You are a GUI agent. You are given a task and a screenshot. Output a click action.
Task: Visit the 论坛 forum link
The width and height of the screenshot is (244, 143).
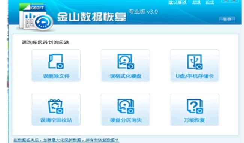point(210,2)
